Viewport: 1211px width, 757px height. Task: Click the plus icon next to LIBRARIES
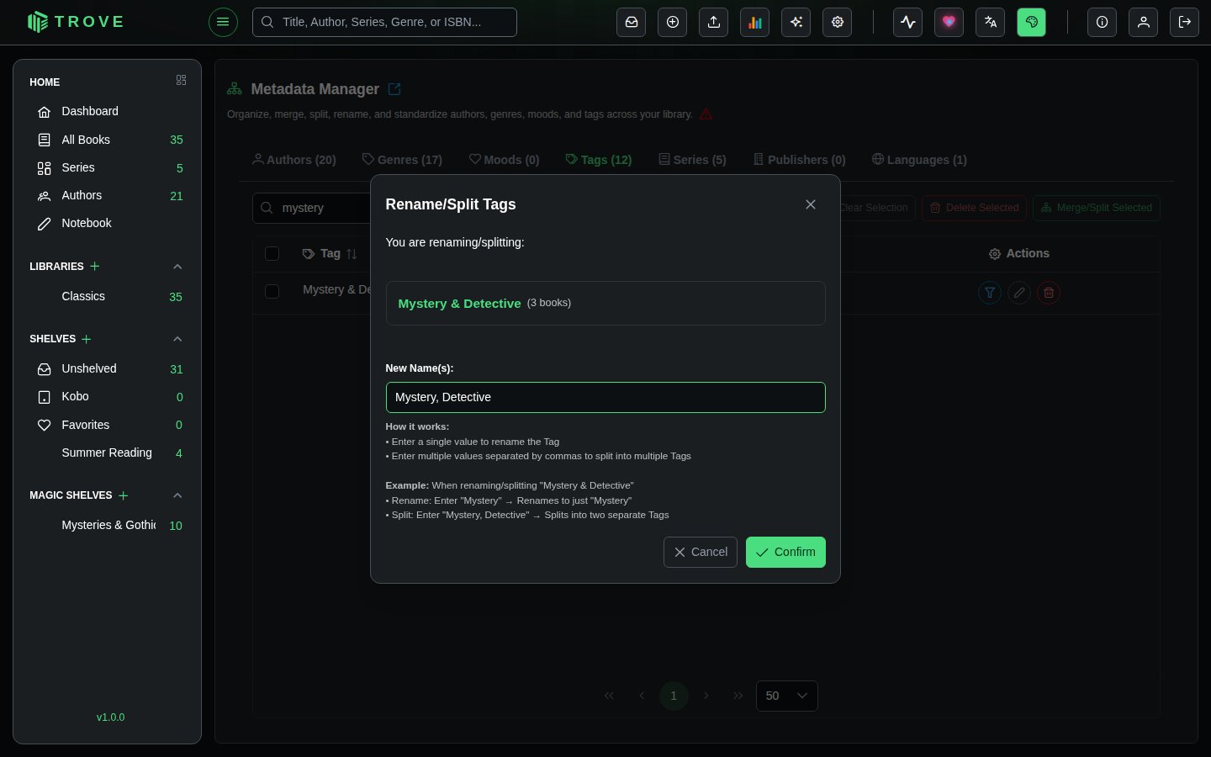coord(95,266)
